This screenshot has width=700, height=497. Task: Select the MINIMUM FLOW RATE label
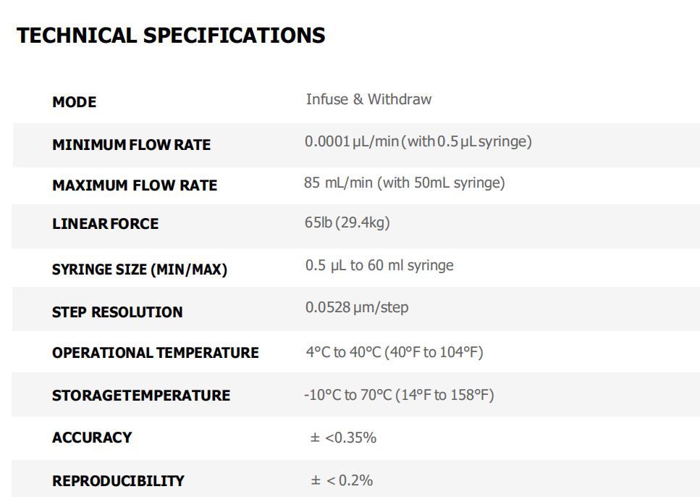[131, 145]
